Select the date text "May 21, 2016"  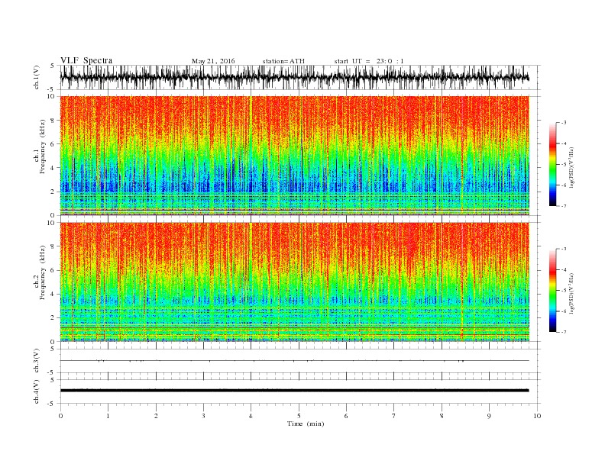[x=213, y=61]
